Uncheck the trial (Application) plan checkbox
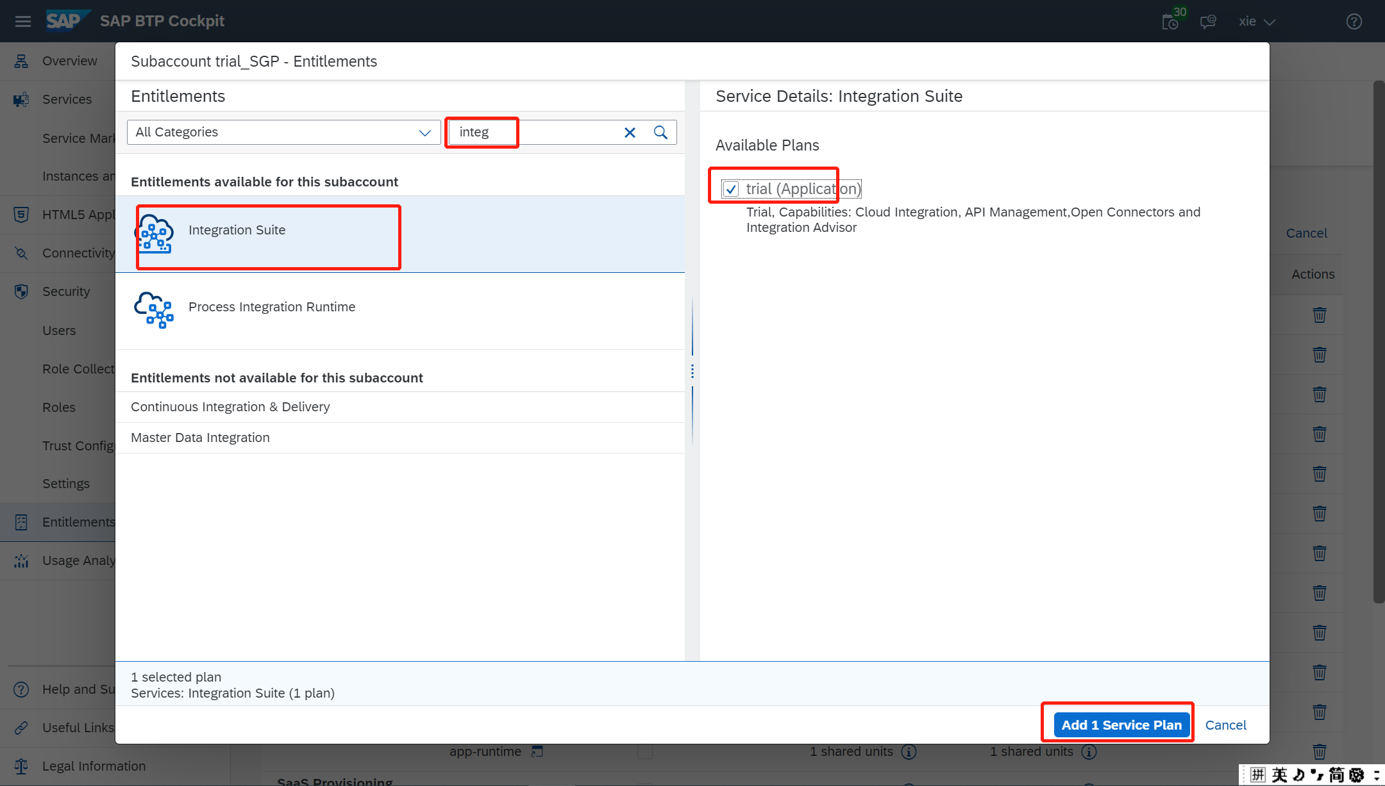The height and width of the screenshot is (786, 1385). pyautogui.click(x=730, y=189)
